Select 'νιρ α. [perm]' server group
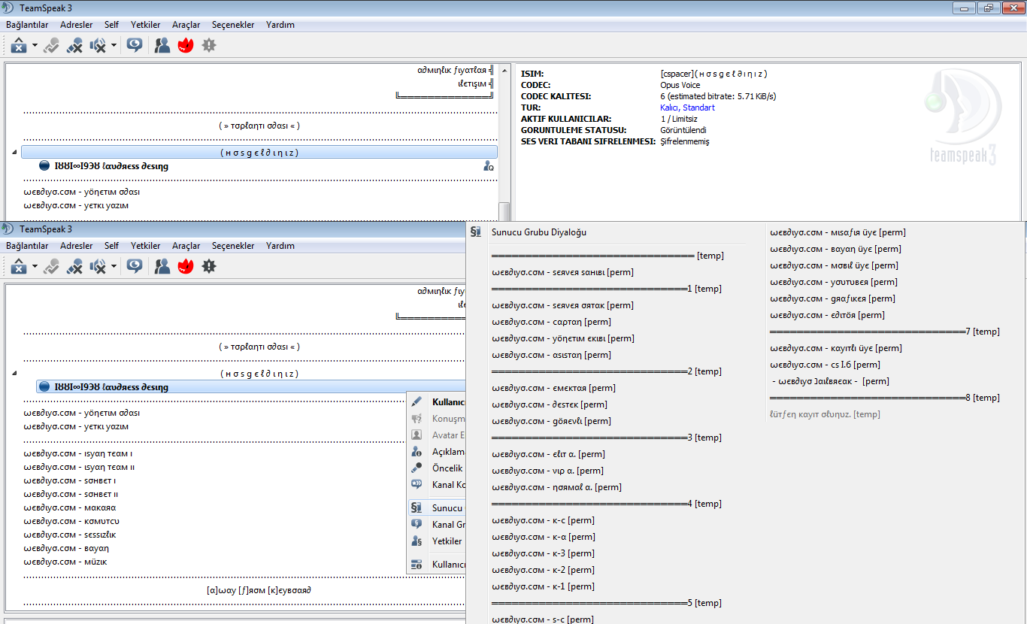Screen dimensions: 1027x624 [x=547, y=471]
